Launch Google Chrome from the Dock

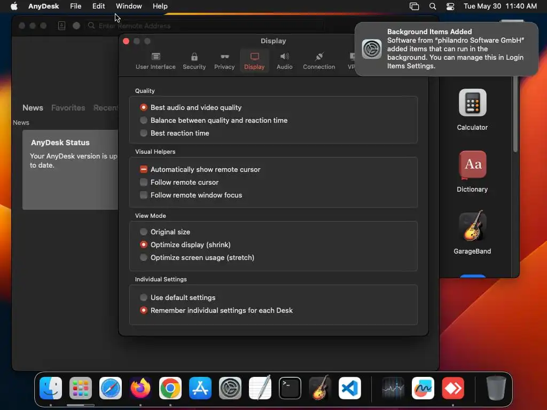[x=170, y=388]
